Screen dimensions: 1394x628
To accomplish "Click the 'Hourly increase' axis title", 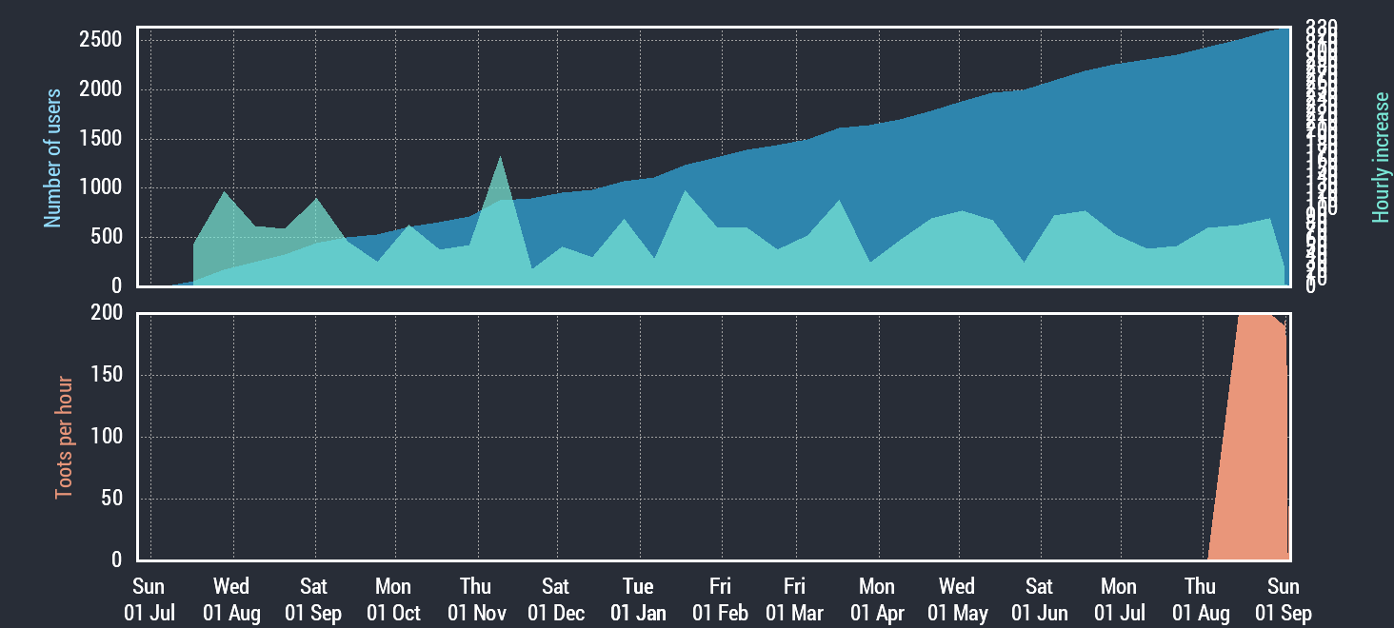I will pos(1380,158).
